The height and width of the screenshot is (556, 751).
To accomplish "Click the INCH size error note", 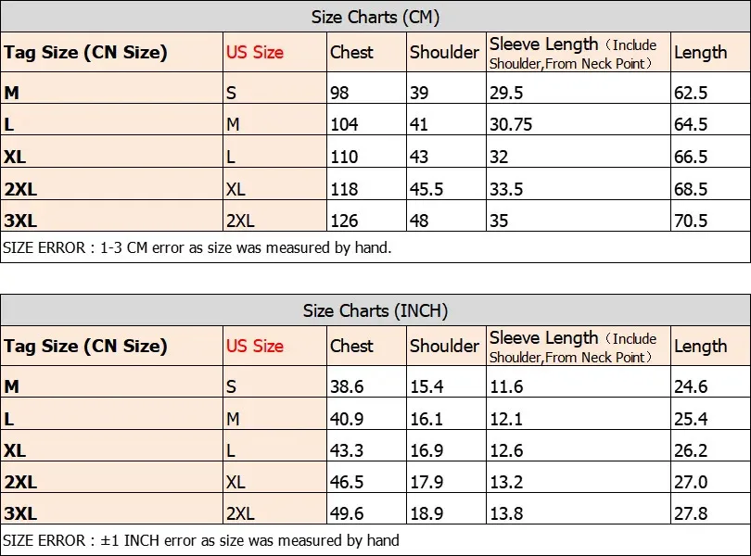I will click(200, 540).
